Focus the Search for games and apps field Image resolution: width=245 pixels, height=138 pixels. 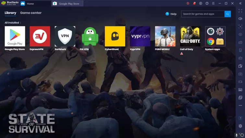click(203, 14)
